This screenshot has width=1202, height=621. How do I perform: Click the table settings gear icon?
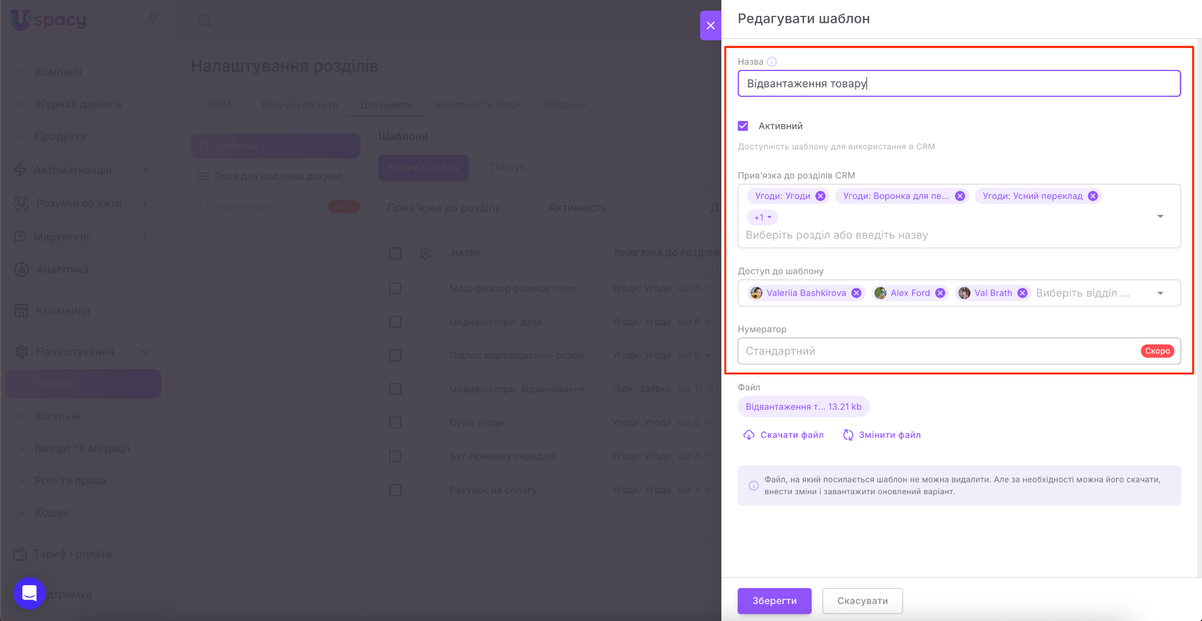pos(426,254)
